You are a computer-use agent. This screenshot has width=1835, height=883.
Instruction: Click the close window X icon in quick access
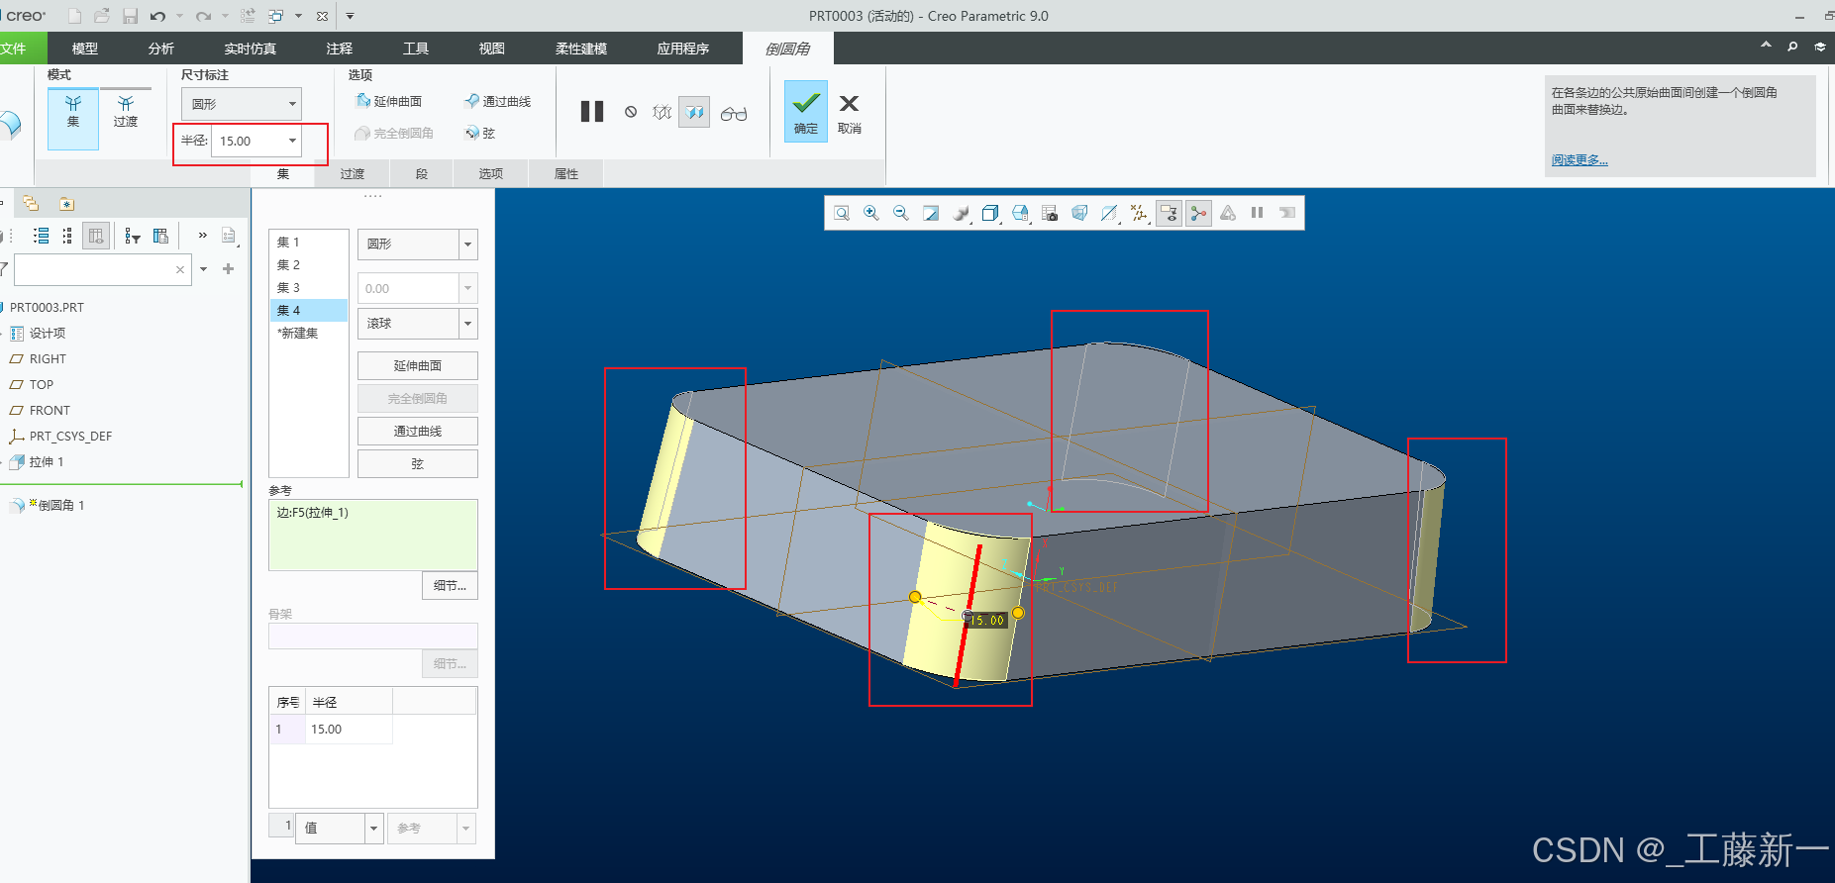click(322, 16)
